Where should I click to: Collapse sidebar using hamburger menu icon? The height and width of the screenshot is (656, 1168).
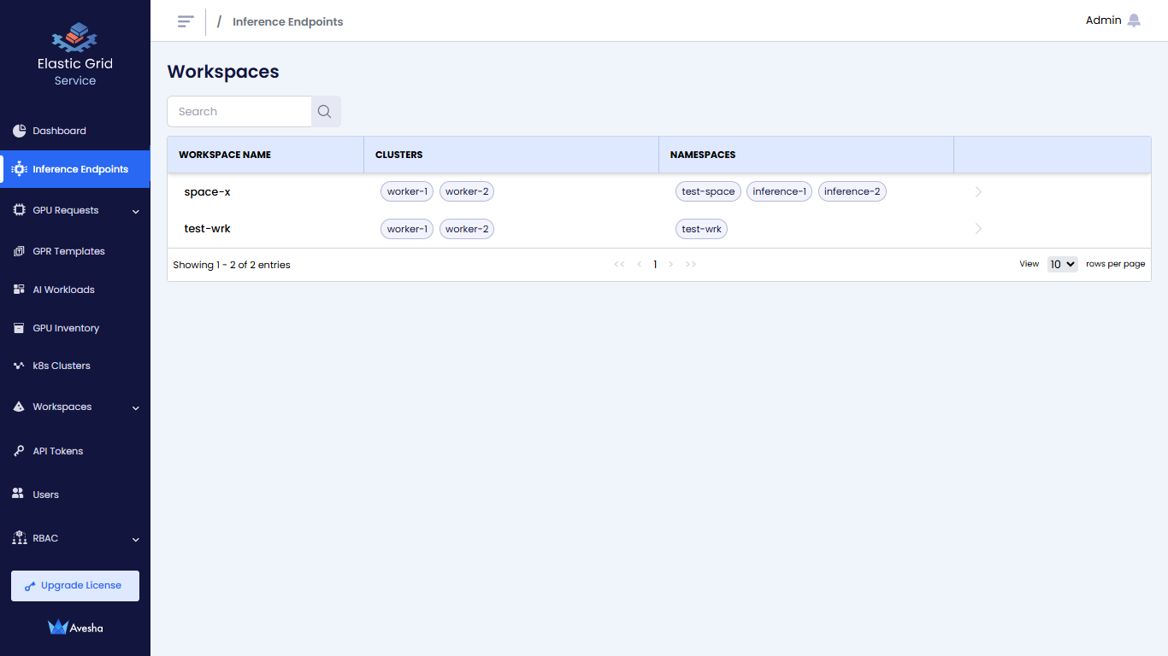[186, 21]
